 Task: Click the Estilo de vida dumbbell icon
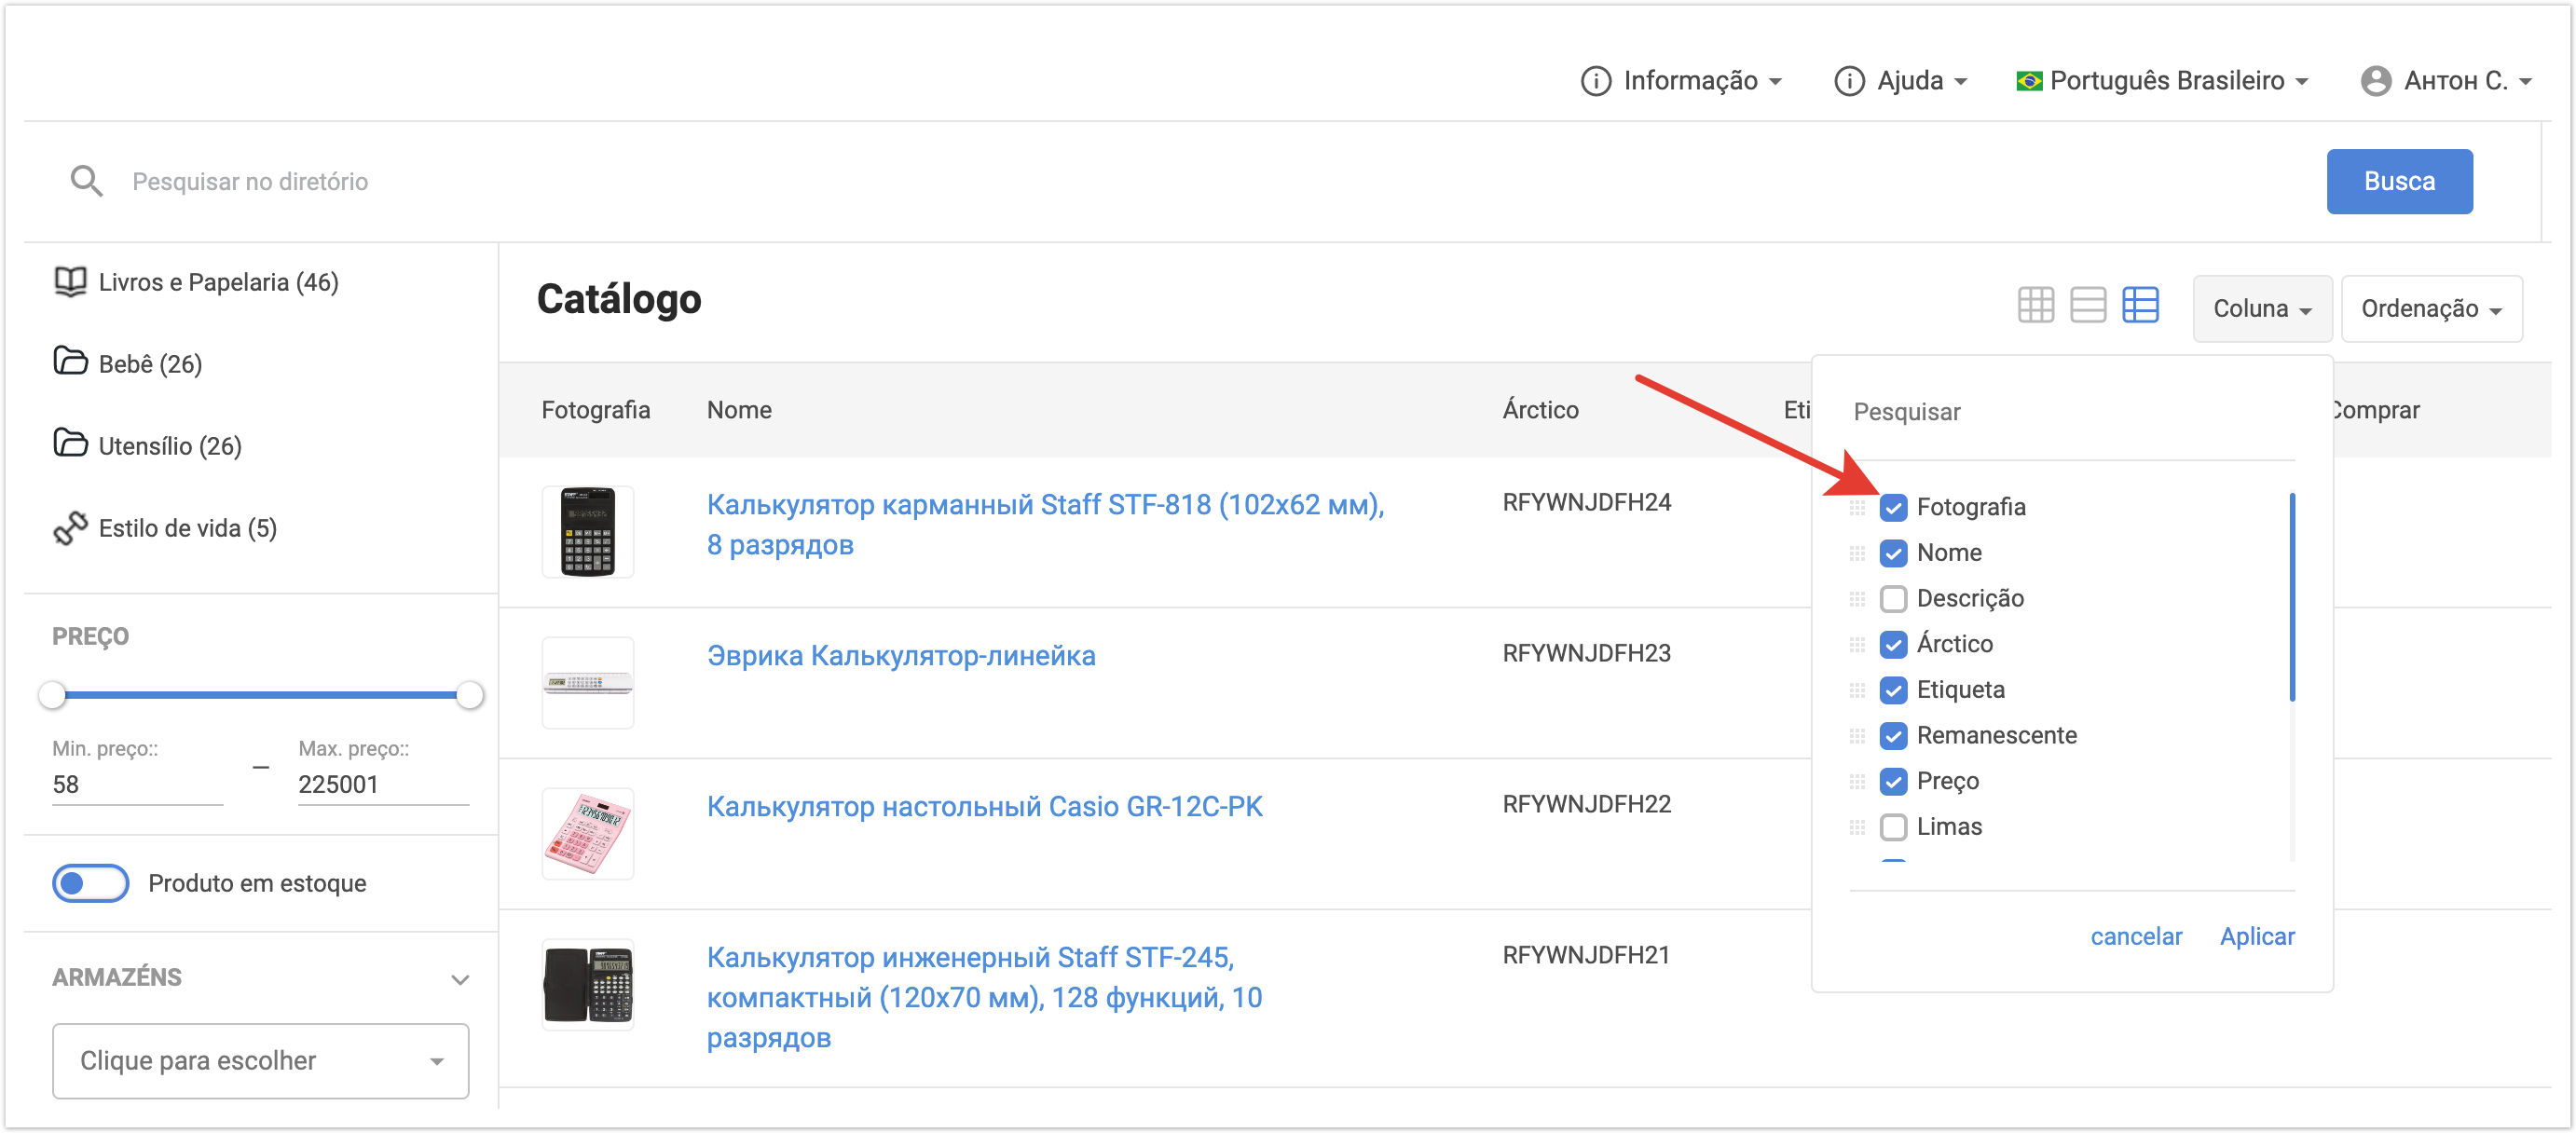[70, 528]
